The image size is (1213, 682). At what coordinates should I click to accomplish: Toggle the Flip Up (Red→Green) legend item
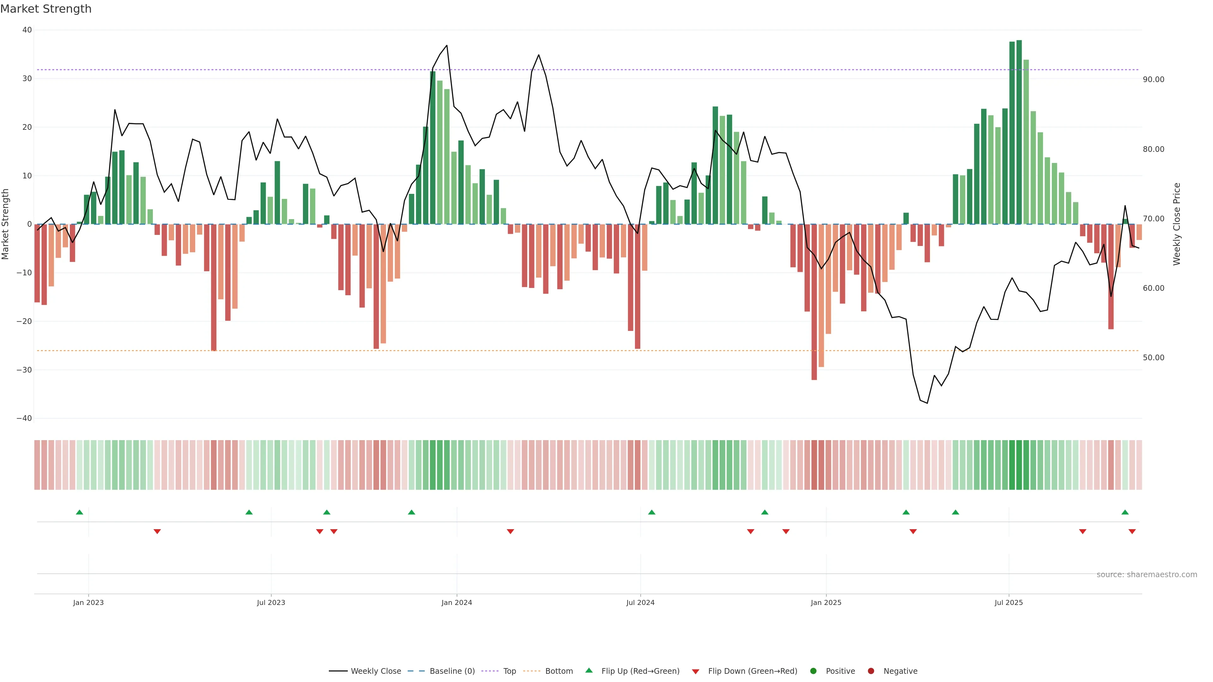click(x=640, y=671)
